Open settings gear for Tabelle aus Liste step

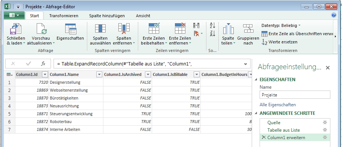[x=325, y=130]
